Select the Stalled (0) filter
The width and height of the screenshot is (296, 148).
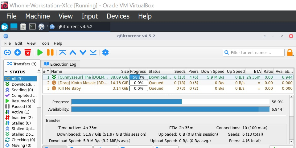point(20,123)
